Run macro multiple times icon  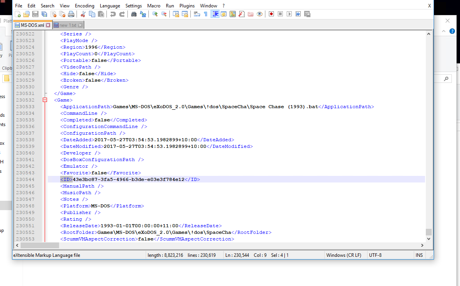[x=298, y=14]
